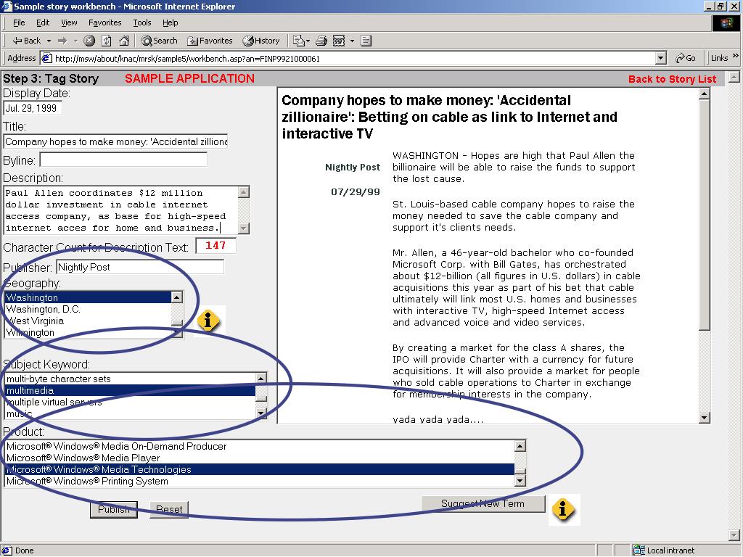Open the Edit menu
The width and height of the screenshot is (743, 557).
[x=43, y=22]
